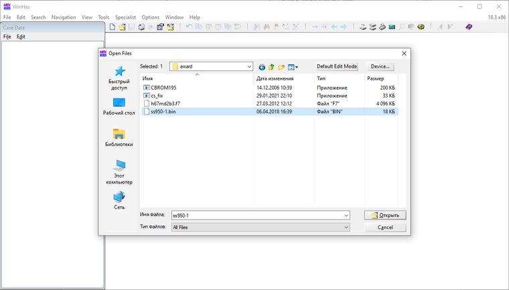Viewport: 509px width, 290px height.
Task: Open the Options menu
Action: coord(150,17)
